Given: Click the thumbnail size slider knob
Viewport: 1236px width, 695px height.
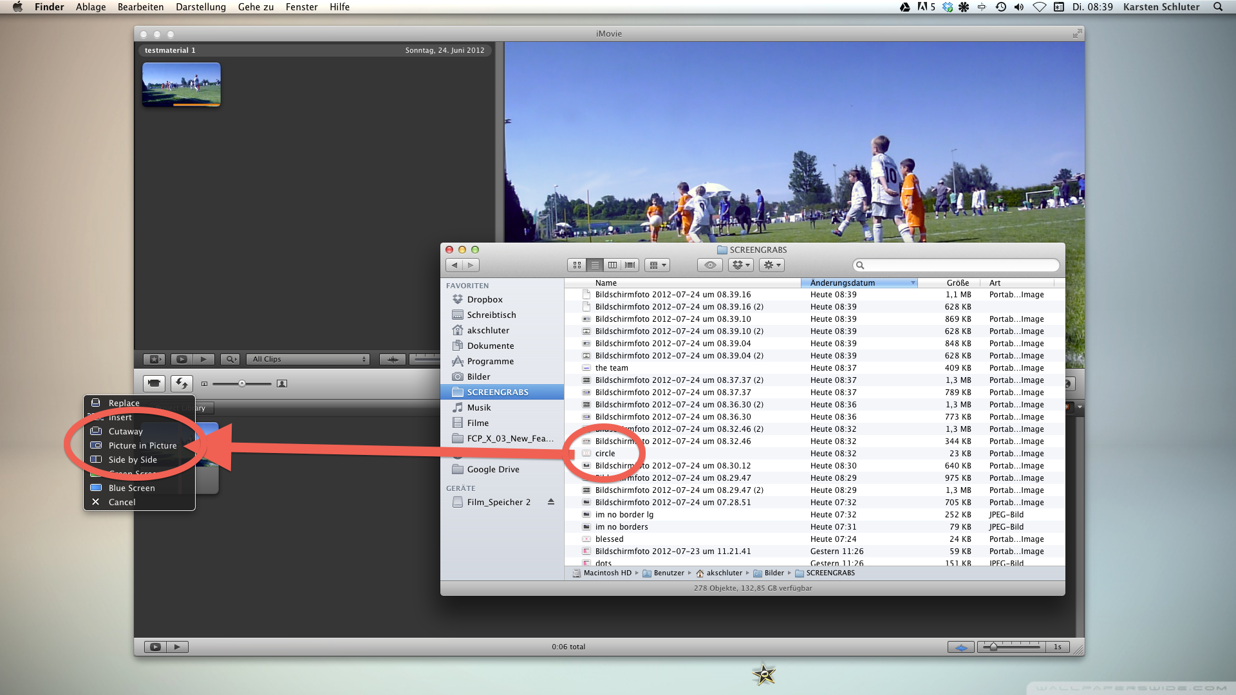Looking at the screenshot, I should coord(242,384).
